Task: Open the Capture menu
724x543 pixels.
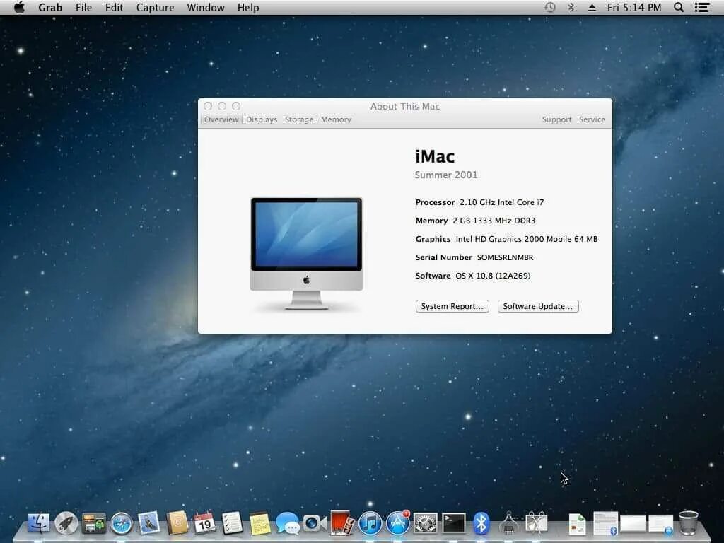Action: 155,8
